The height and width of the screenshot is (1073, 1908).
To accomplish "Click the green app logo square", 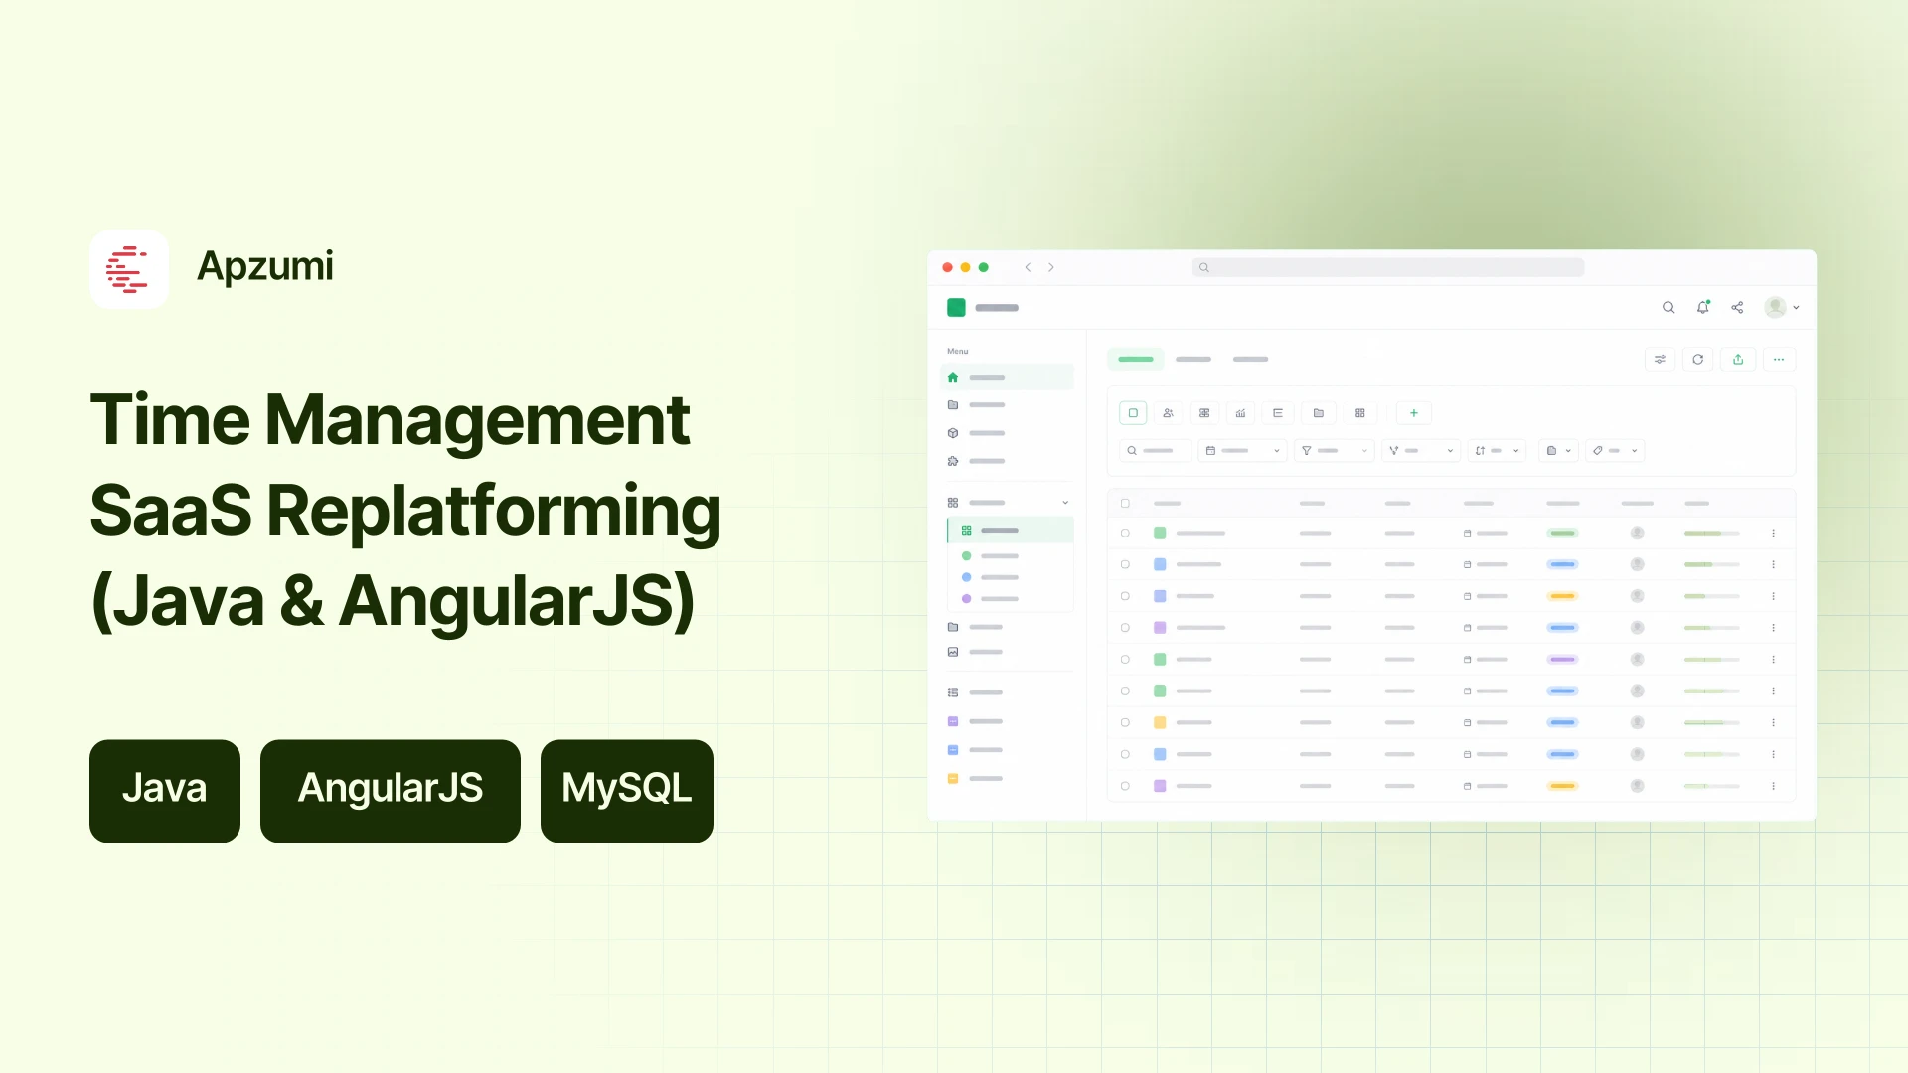I will click(x=956, y=308).
